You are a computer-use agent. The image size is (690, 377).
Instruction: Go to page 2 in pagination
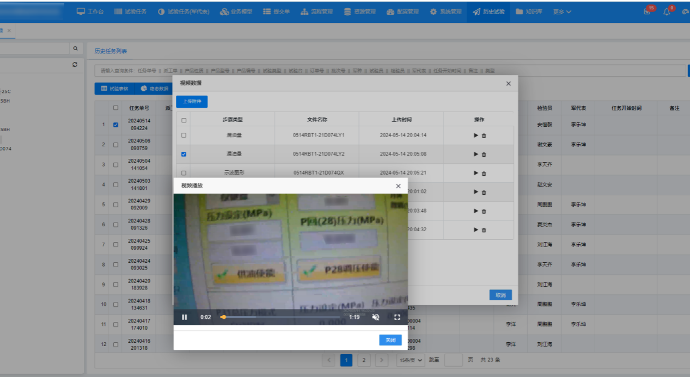click(x=364, y=360)
